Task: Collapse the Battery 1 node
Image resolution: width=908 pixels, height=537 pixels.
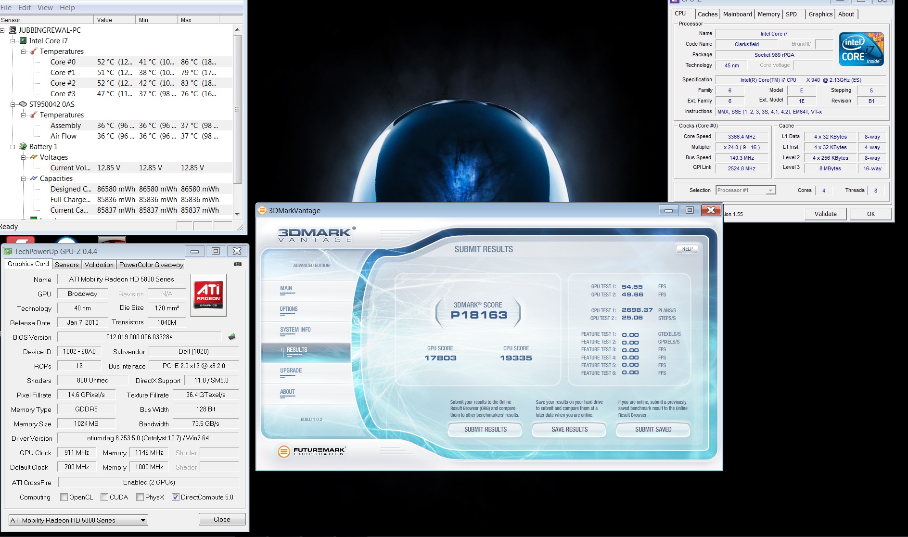Action: [13, 147]
